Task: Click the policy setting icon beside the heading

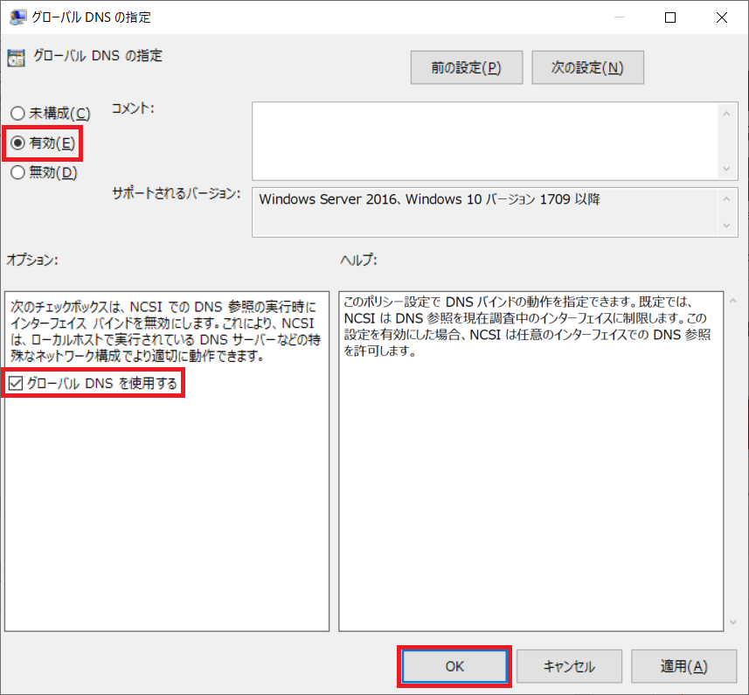Action: click(17, 58)
